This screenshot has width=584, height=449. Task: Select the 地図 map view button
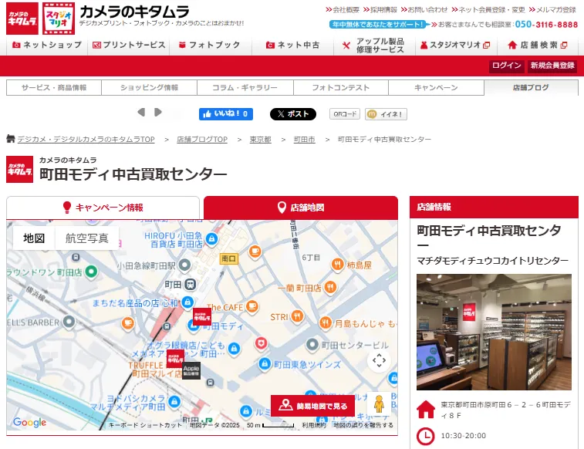click(34, 238)
